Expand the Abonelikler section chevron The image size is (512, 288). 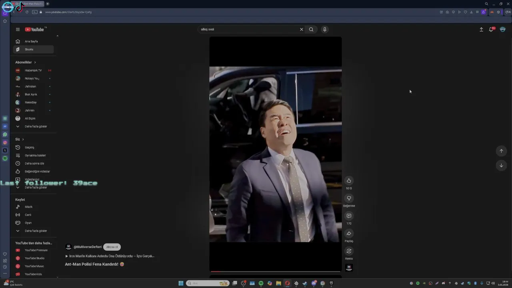(35, 62)
